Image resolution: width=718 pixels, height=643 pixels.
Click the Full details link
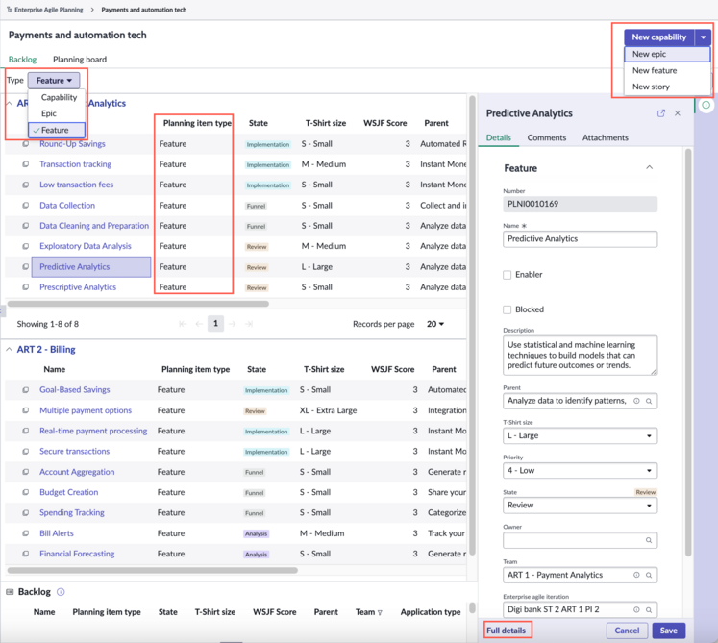click(506, 631)
